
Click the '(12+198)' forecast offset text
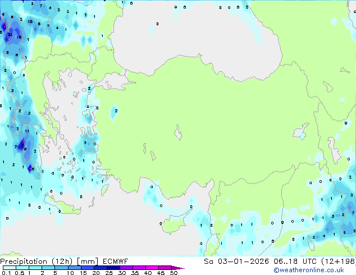pos(339,262)
